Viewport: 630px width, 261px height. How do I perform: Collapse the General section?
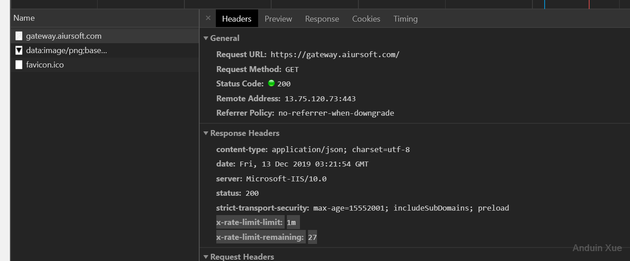coord(206,38)
